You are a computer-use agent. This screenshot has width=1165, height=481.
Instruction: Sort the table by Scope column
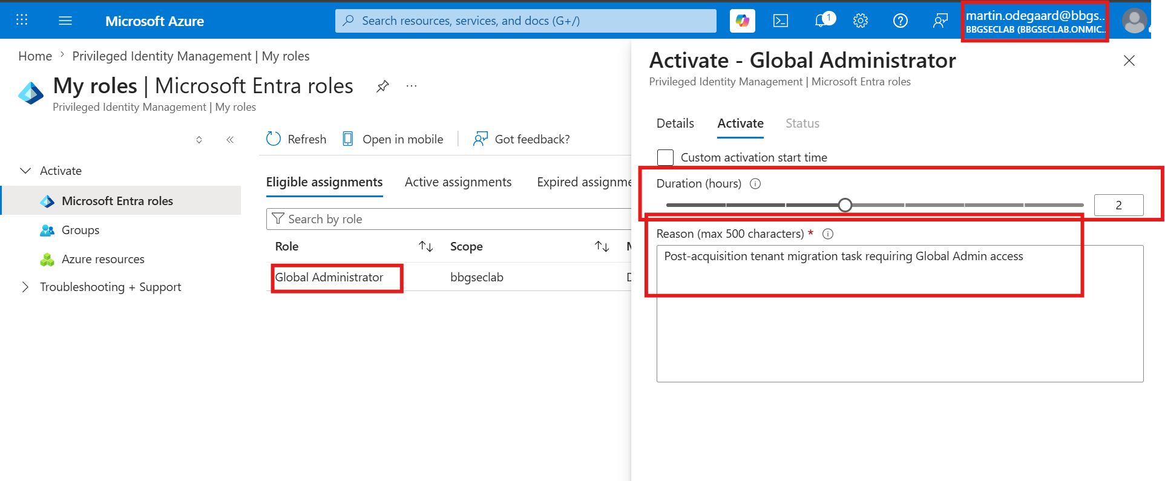click(x=602, y=246)
